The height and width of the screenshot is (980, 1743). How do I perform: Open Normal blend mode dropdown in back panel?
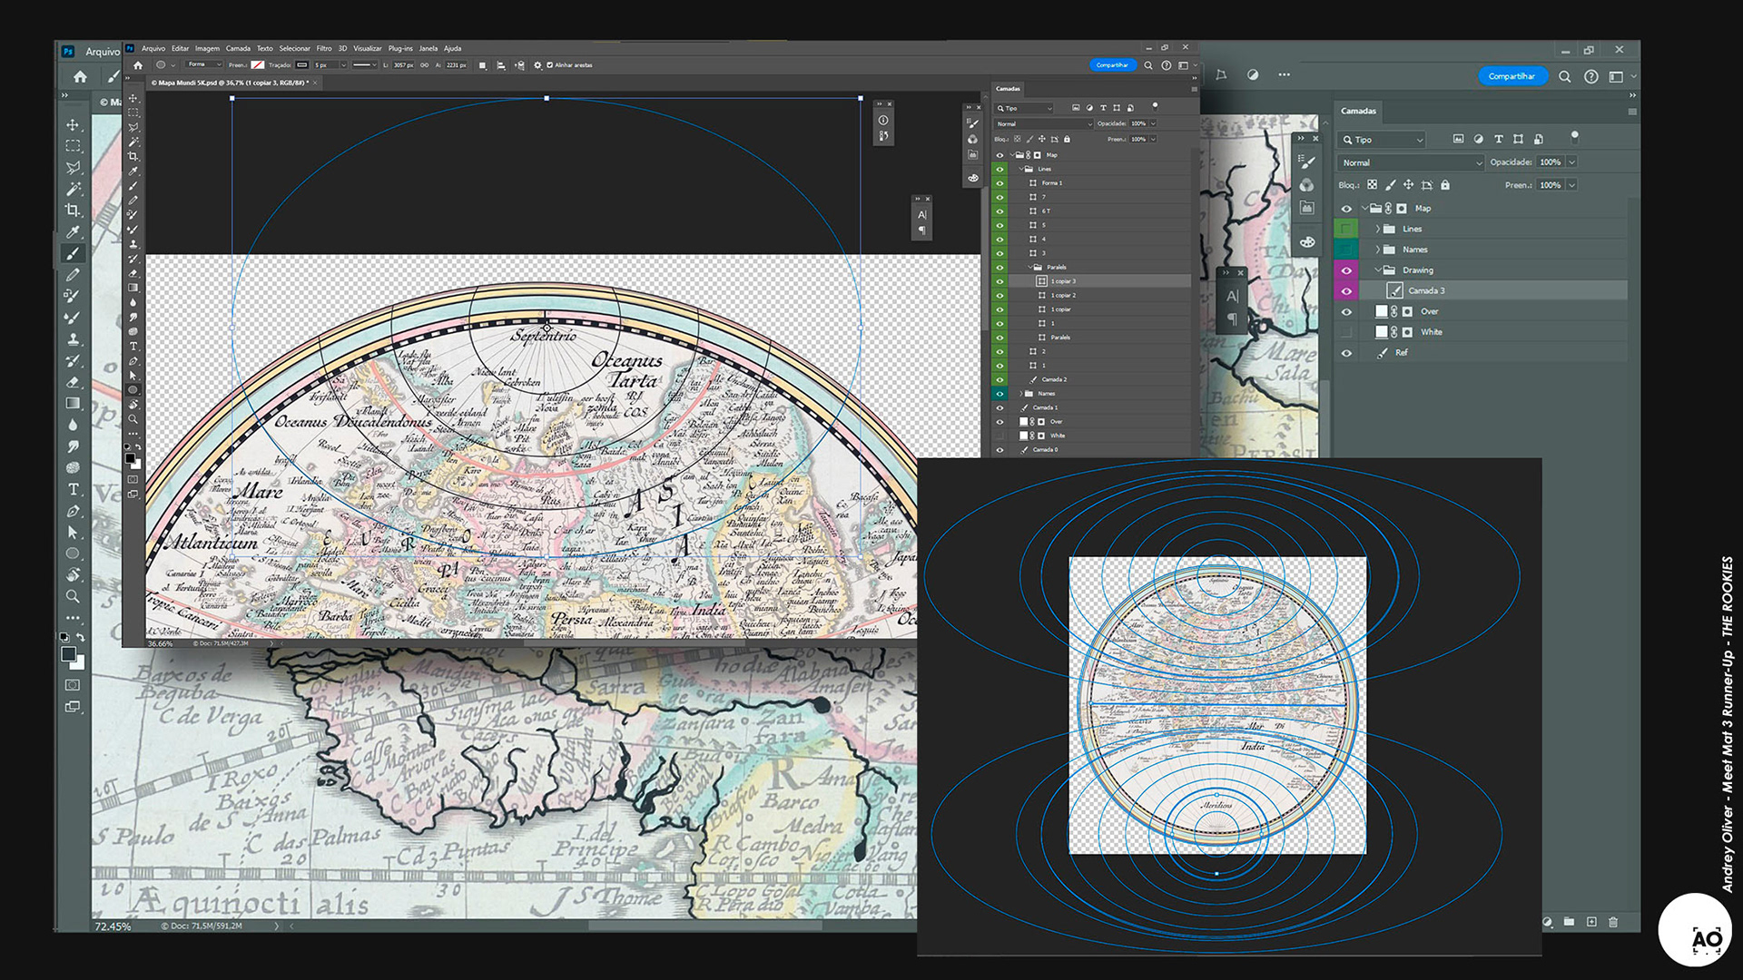coord(1411,162)
